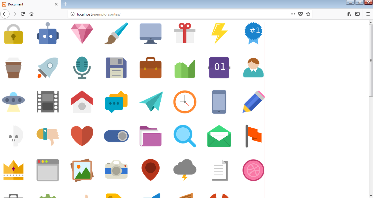Toggle the browser sidebar view

[357, 14]
